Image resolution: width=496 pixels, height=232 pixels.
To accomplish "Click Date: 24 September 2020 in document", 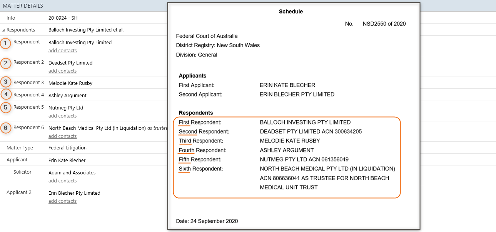I will point(207,221).
